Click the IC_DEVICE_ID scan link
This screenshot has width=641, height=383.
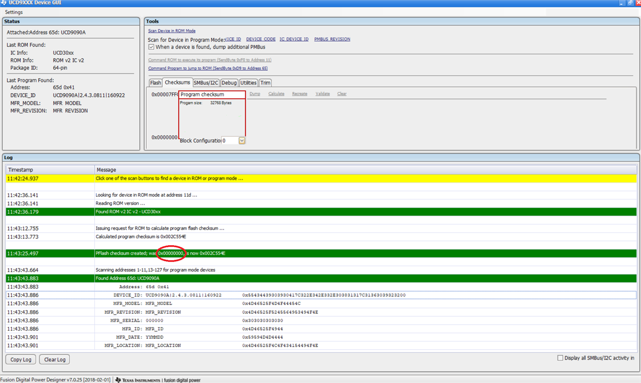(294, 39)
